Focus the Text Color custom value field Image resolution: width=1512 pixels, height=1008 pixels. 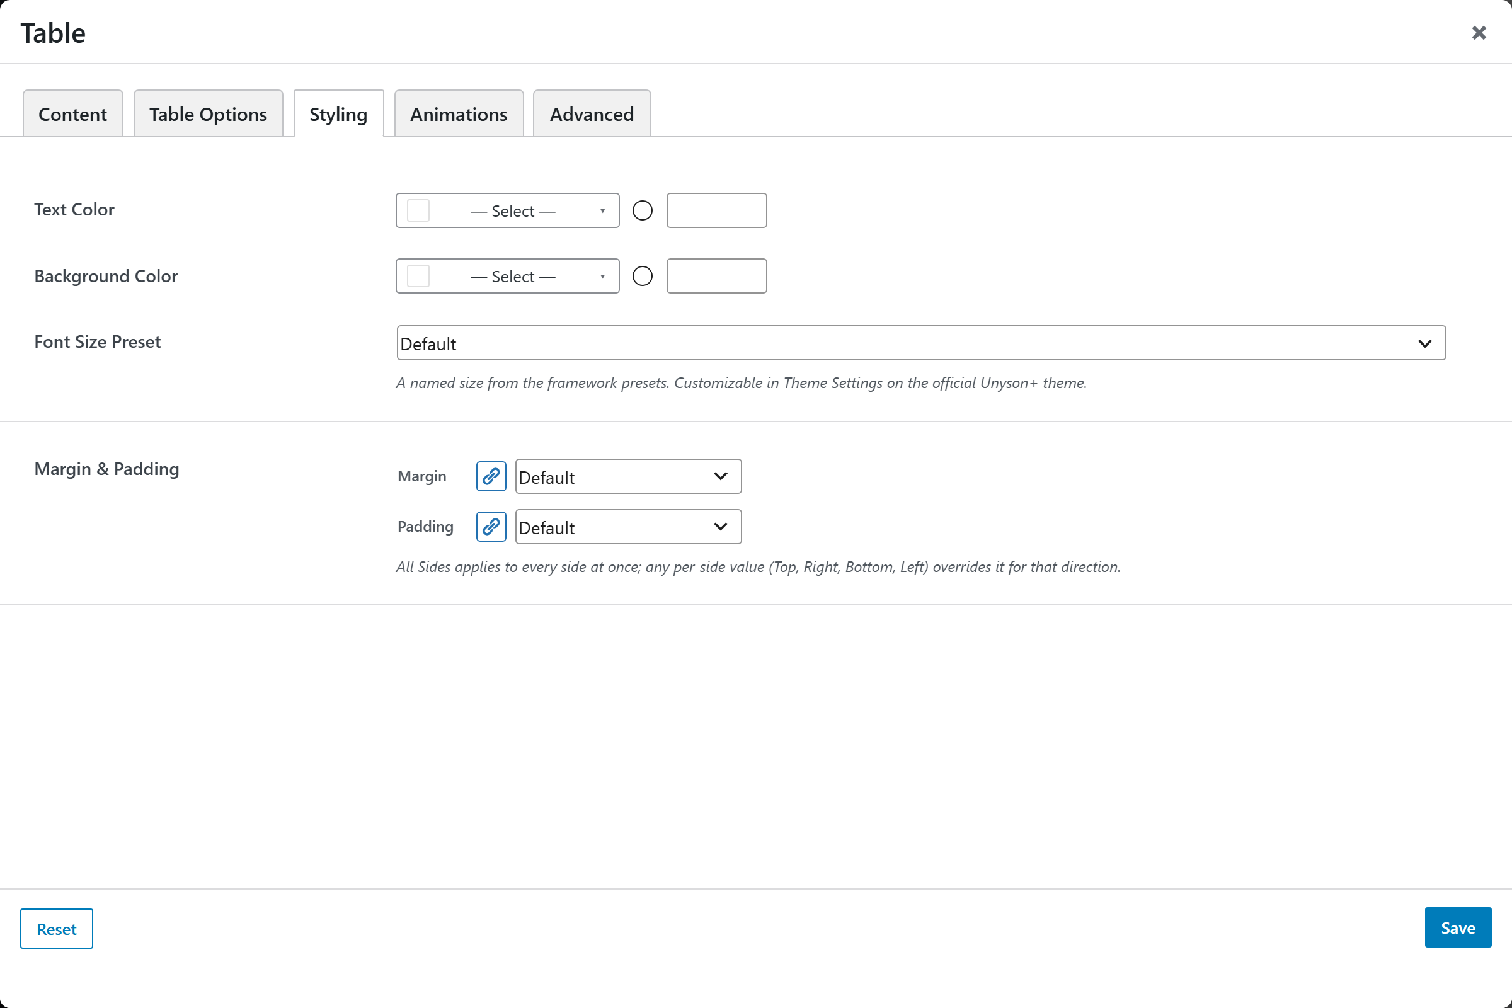coord(717,210)
